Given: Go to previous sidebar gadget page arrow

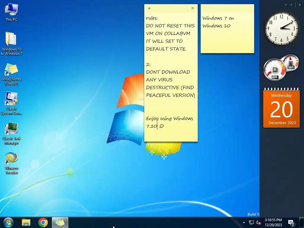Looking at the screenshot, I should point(285,5).
